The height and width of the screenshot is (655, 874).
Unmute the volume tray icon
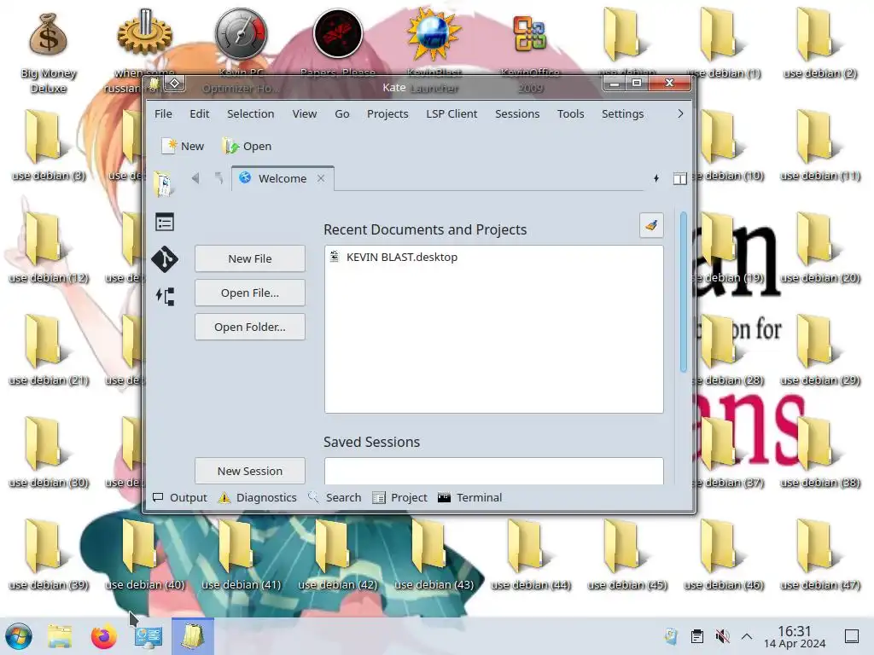[722, 636]
